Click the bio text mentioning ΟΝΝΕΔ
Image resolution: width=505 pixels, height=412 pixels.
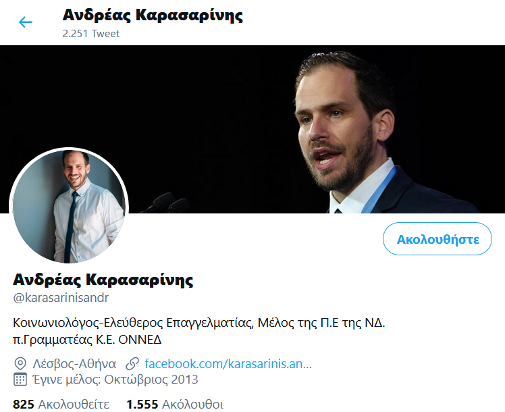pos(87,340)
